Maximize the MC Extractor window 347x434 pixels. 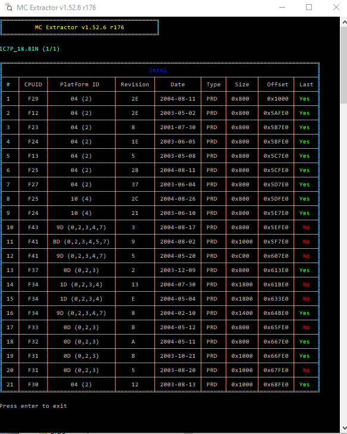[309, 8]
